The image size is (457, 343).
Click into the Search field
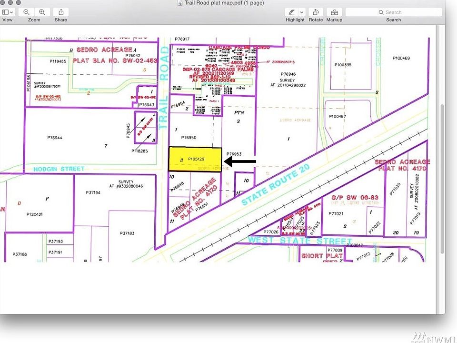[x=394, y=12]
